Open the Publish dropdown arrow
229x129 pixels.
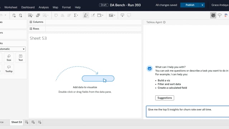(202, 5)
